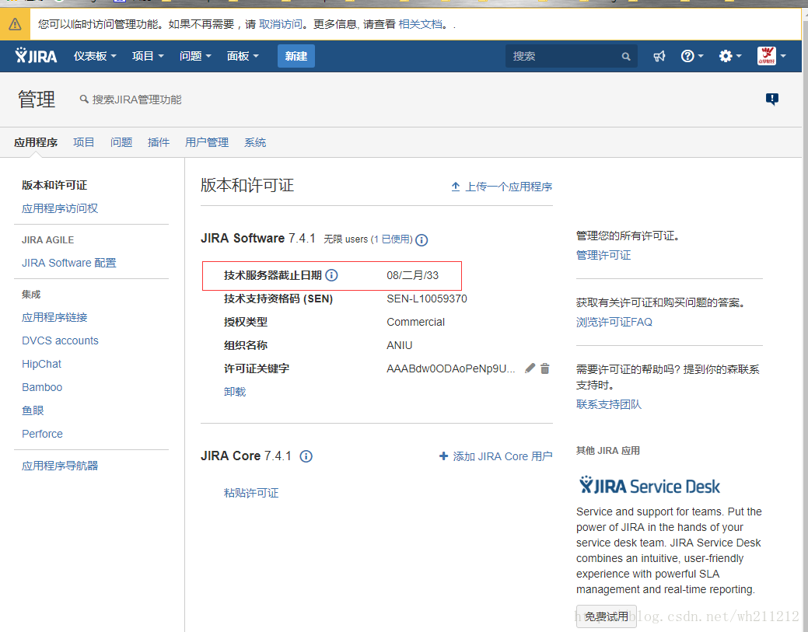Viewport: 808px width, 632px height.
Task: Open JIRA Software 配置 sidebar link
Action: pyautogui.click(x=69, y=263)
